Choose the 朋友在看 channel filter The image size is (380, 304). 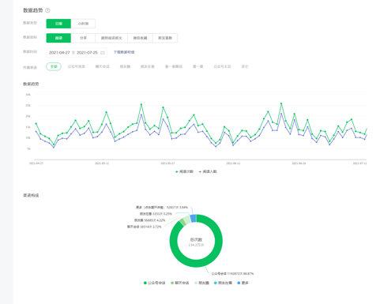coord(148,66)
